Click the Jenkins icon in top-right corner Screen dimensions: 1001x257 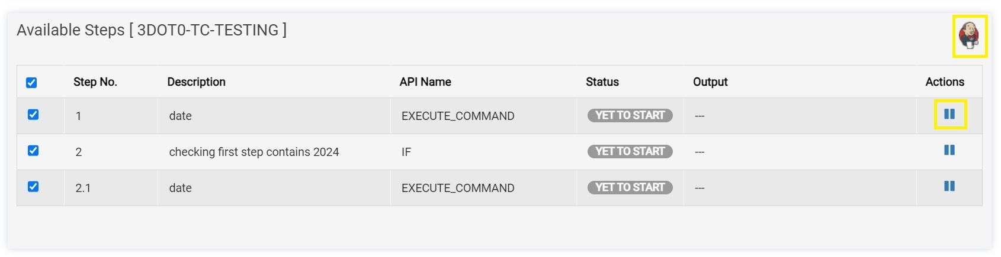969,36
